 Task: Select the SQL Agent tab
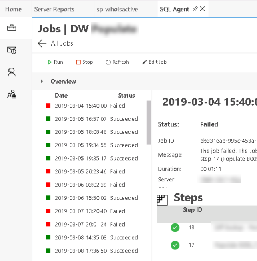coord(174,9)
